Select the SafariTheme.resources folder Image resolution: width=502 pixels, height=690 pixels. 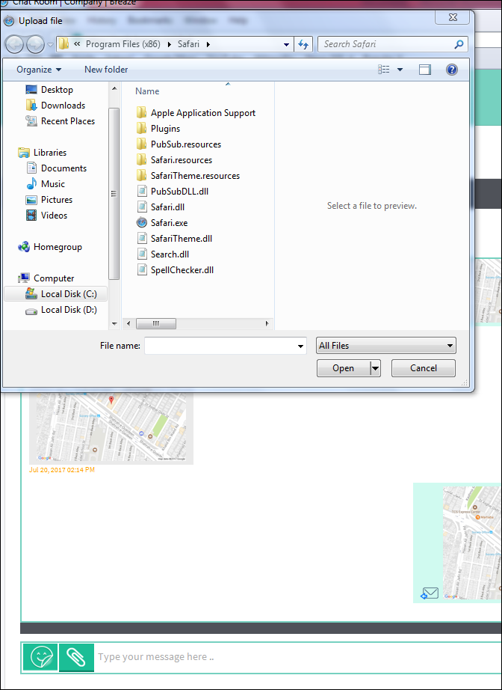click(x=188, y=176)
